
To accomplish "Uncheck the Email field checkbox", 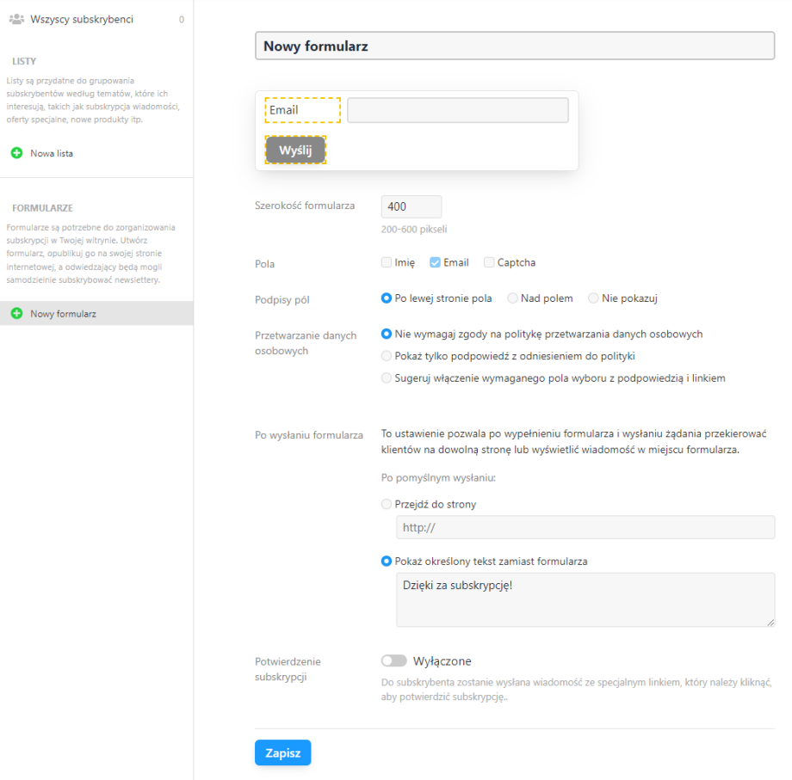I will tap(436, 262).
